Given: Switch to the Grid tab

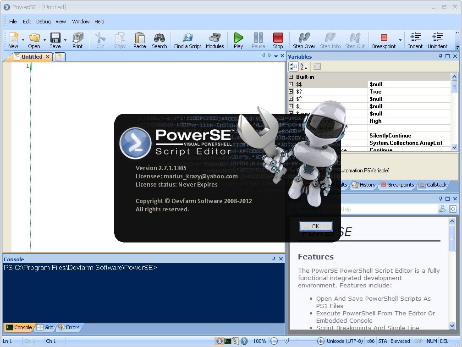Looking at the screenshot, I should coord(45,327).
